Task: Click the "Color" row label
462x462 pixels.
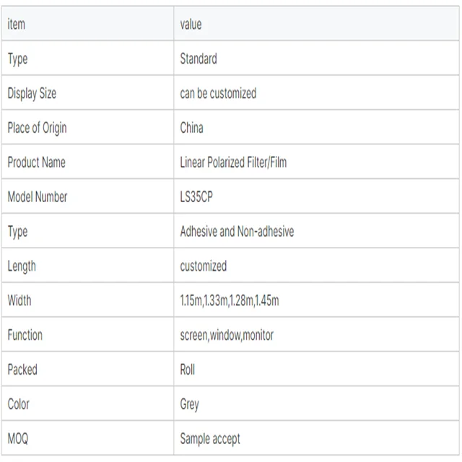Action: (19, 404)
